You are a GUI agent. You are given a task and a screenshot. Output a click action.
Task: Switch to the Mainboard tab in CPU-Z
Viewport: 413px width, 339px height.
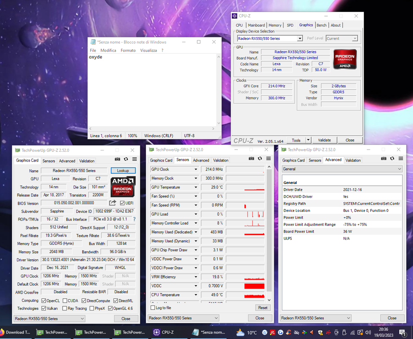256,25
